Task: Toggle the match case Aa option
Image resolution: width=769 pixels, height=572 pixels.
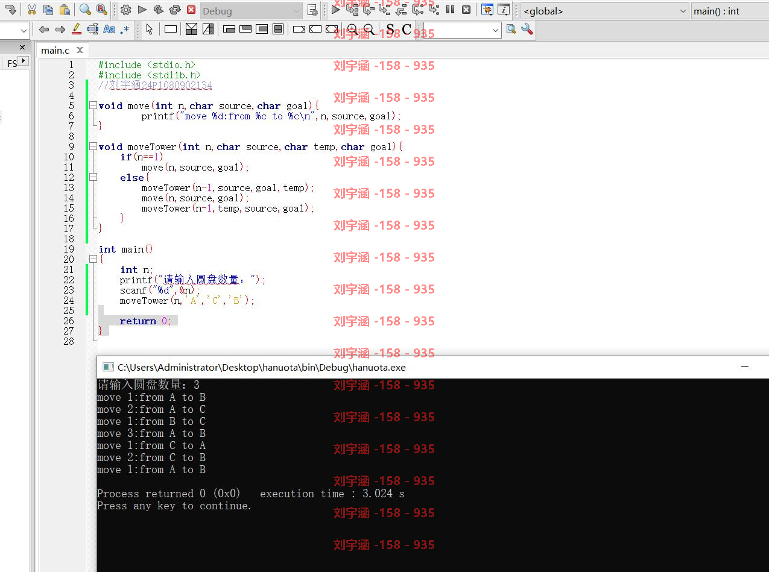Action: click(x=109, y=29)
